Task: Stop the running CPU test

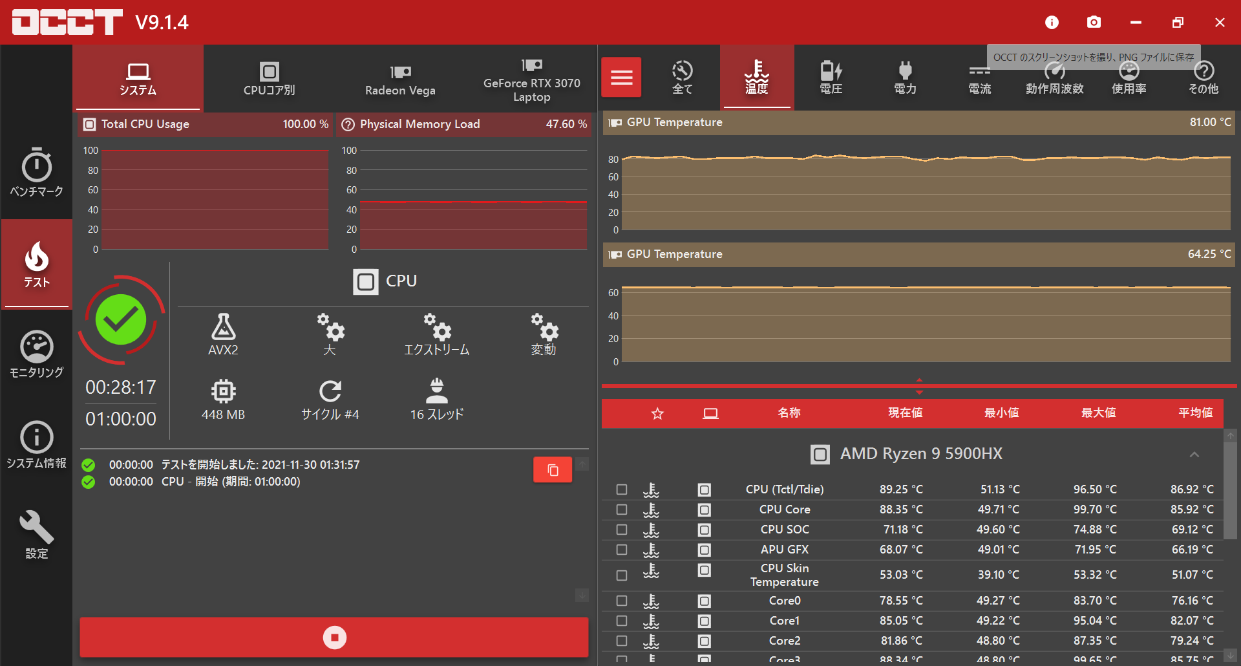Action: pos(334,637)
